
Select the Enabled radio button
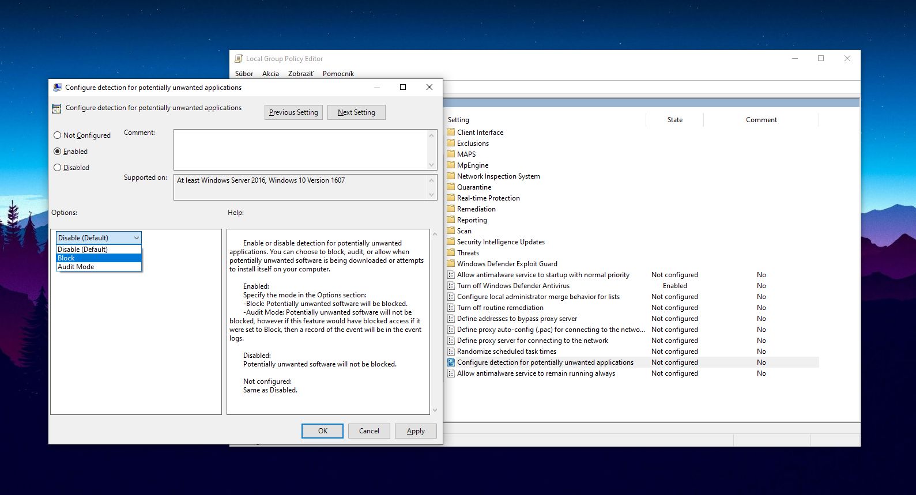click(x=57, y=152)
